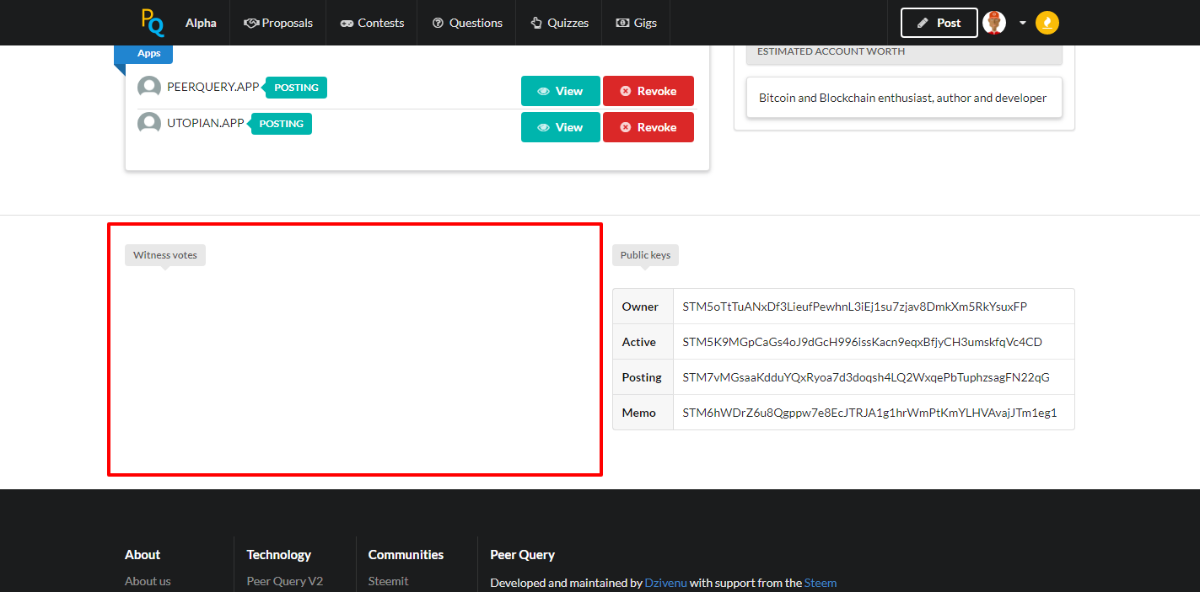This screenshot has width=1200, height=592.
Task: Click the About footer heading
Action: tap(143, 555)
